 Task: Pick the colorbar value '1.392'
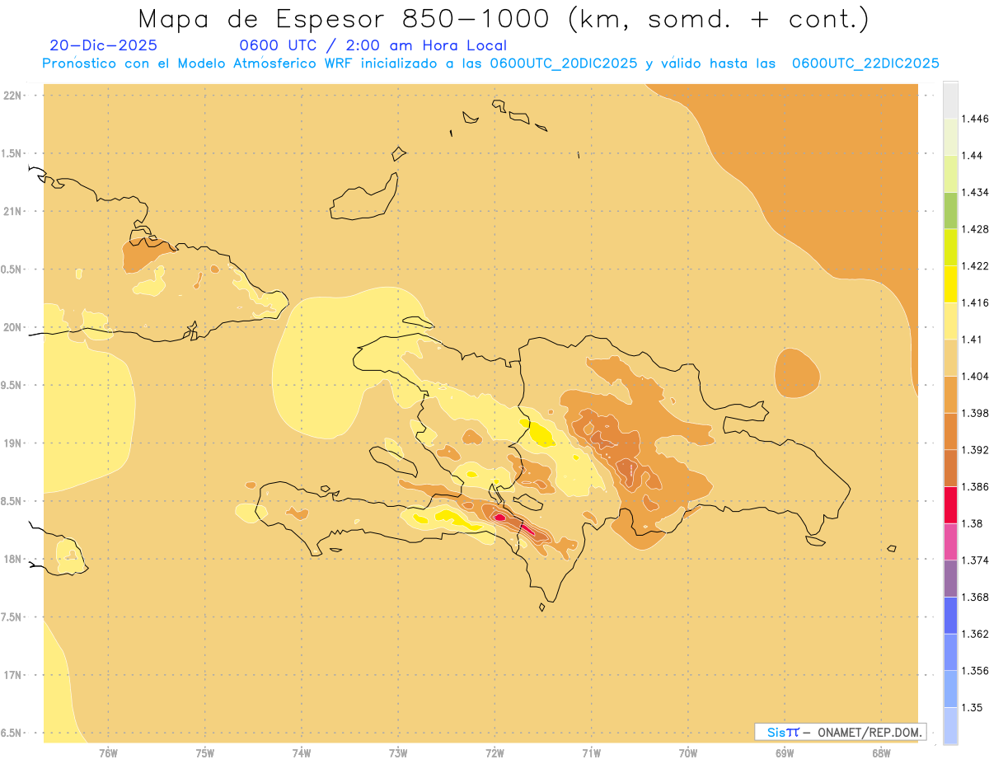tap(975, 450)
